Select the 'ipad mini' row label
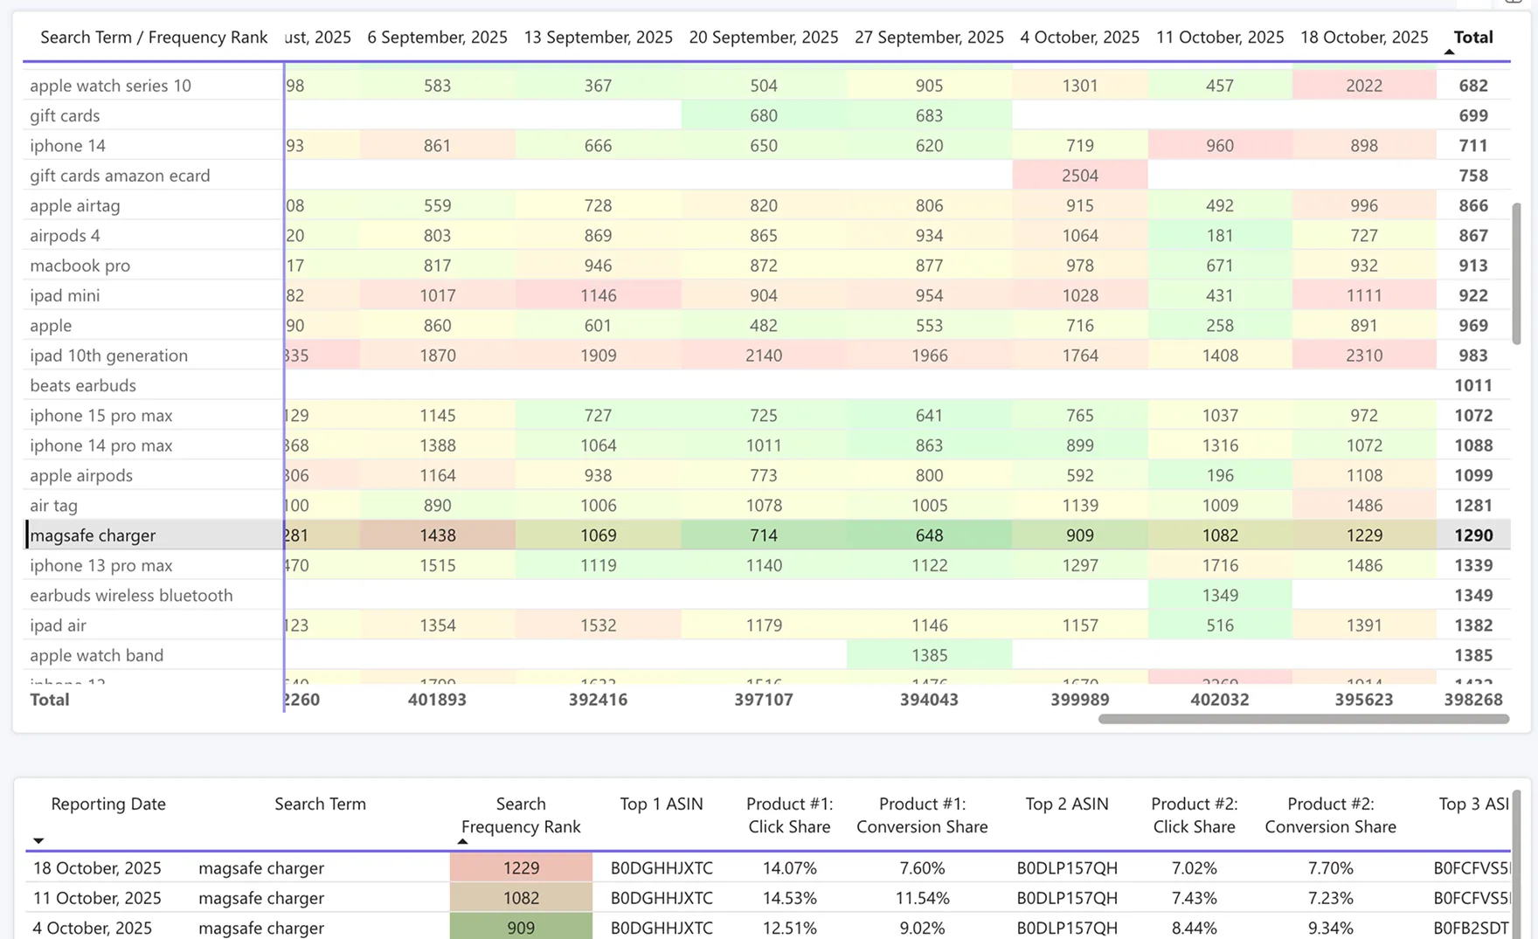This screenshot has height=939, width=1538. 65,295
